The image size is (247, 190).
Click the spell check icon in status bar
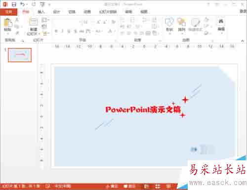[48, 187]
